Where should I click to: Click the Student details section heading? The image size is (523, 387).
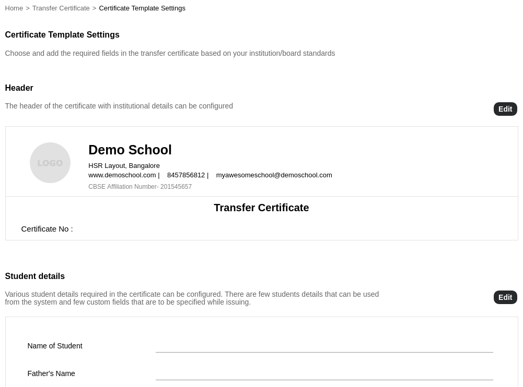click(35, 276)
